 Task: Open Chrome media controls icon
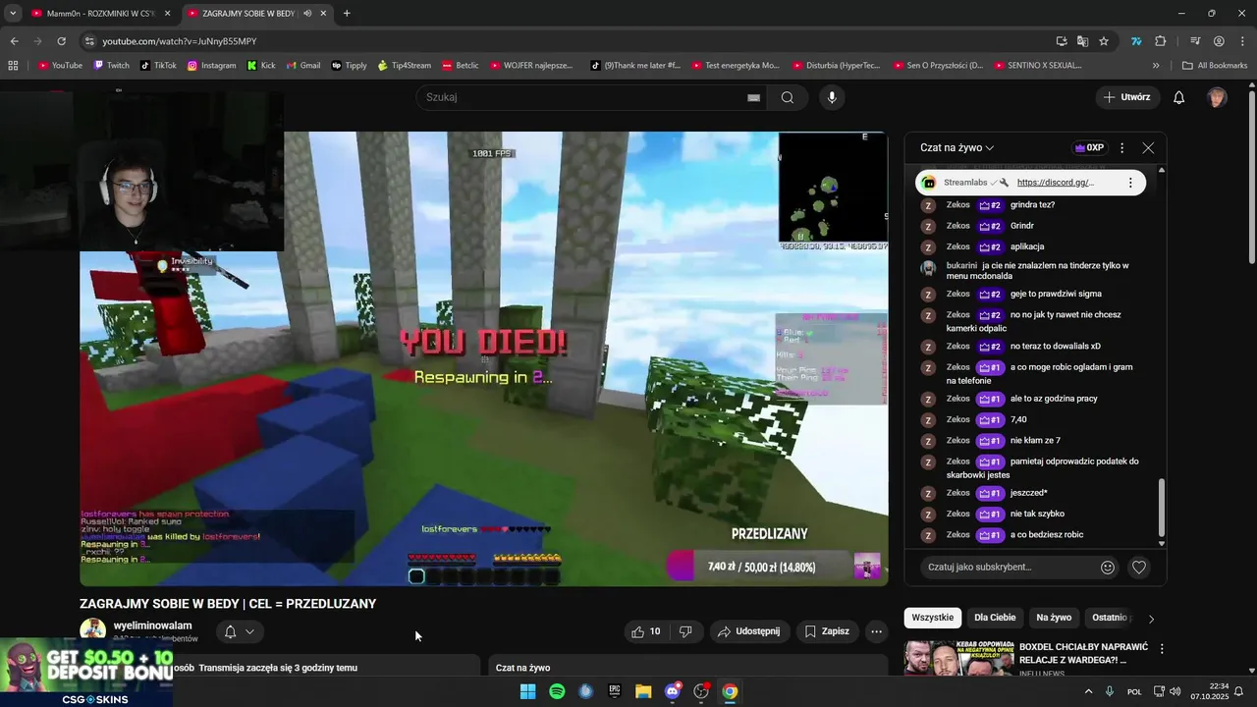pyautogui.click(x=1195, y=41)
